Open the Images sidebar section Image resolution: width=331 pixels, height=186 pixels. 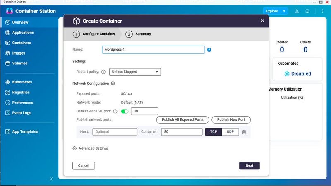pos(29,53)
